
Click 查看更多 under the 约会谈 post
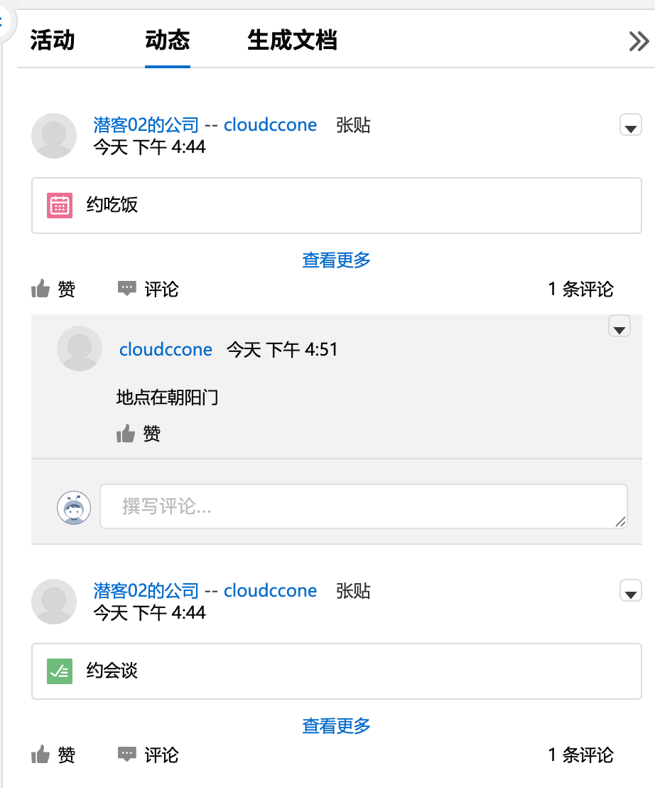[337, 726]
